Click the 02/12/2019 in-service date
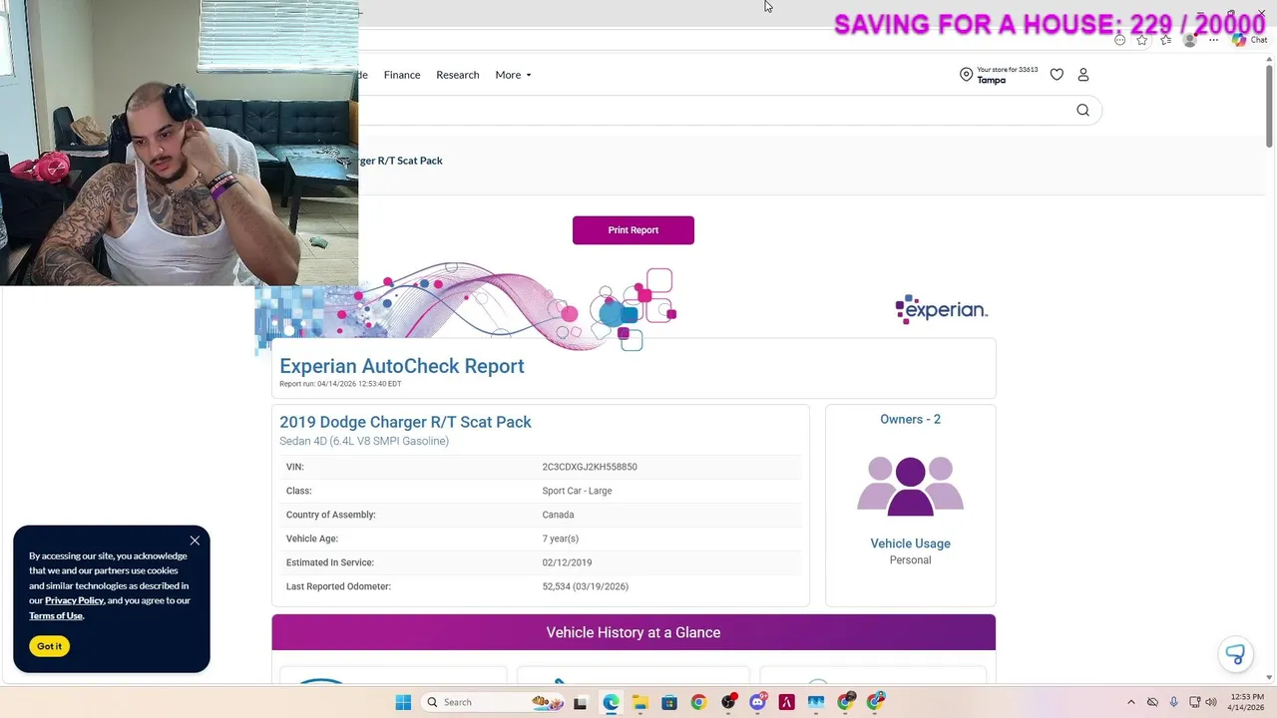This screenshot has height=718, width=1277. tap(567, 562)
